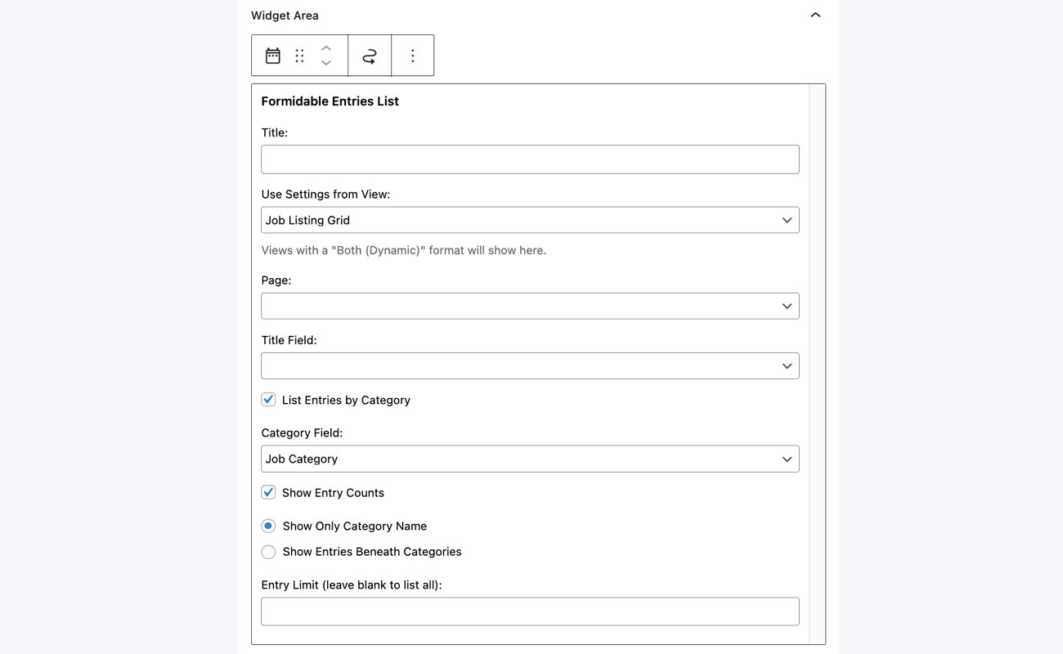Click the Legacy Widget calendar block icon

[x=271, y=55]
